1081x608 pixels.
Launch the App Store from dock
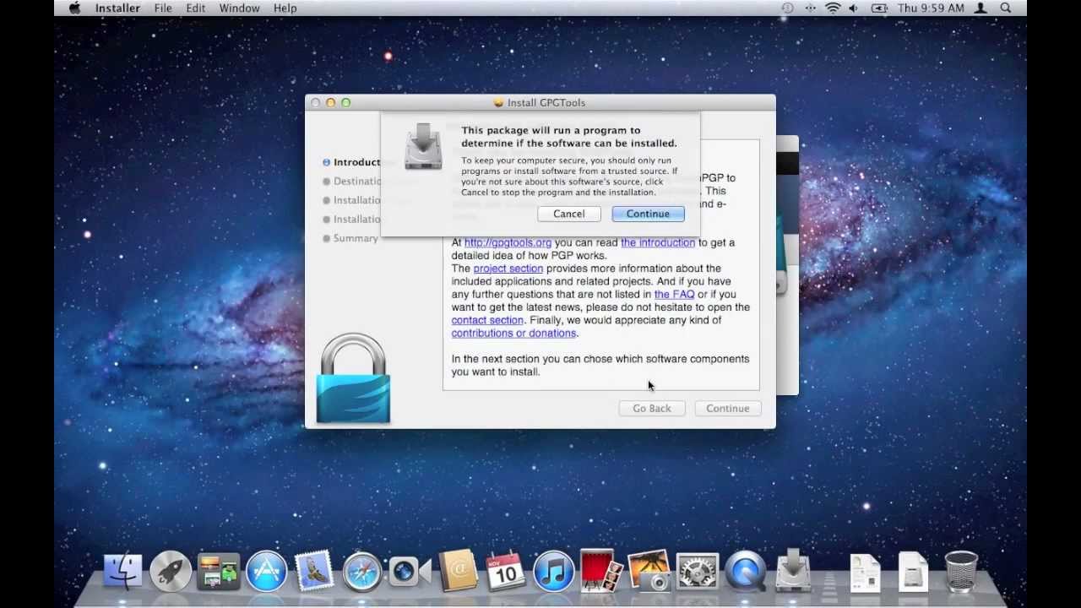[x=267, y=572]
